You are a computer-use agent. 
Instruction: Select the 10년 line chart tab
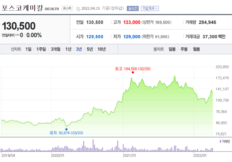click(x=101, y=49)
